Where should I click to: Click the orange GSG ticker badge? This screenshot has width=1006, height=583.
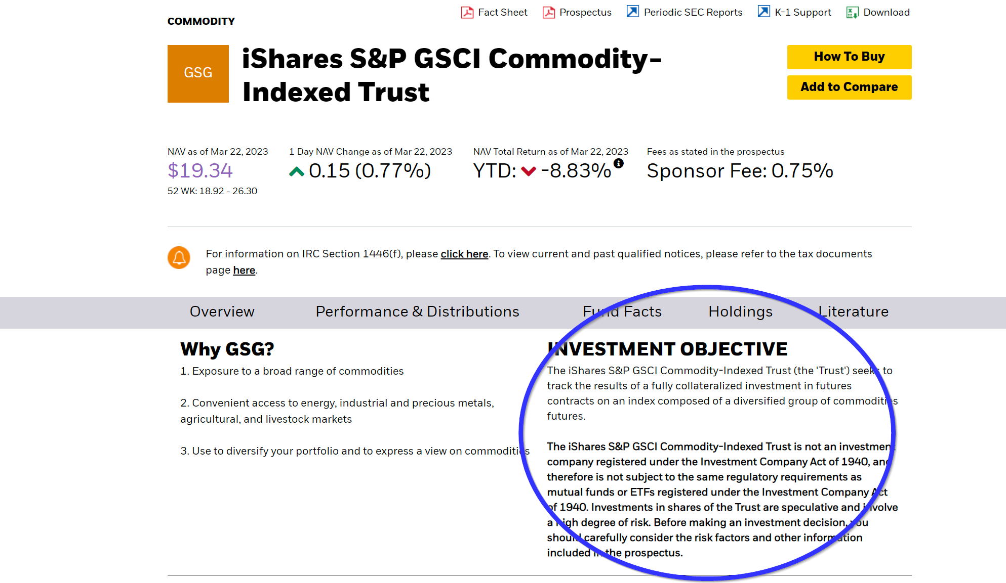tap(198, 73)
